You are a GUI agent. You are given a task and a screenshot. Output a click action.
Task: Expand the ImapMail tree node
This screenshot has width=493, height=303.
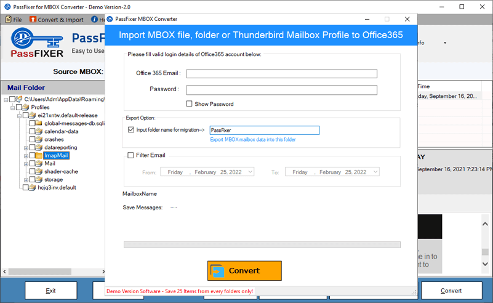tap(26, 156)
